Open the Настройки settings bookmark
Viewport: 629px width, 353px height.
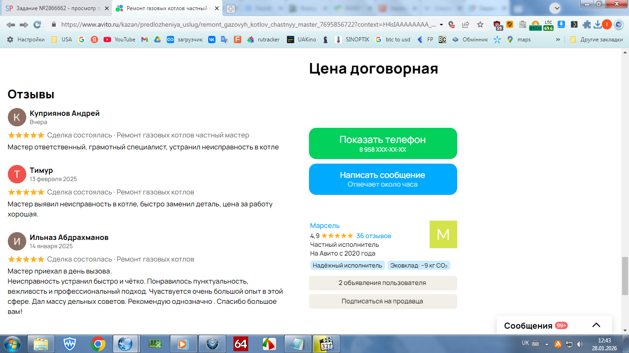pos(26,40)
